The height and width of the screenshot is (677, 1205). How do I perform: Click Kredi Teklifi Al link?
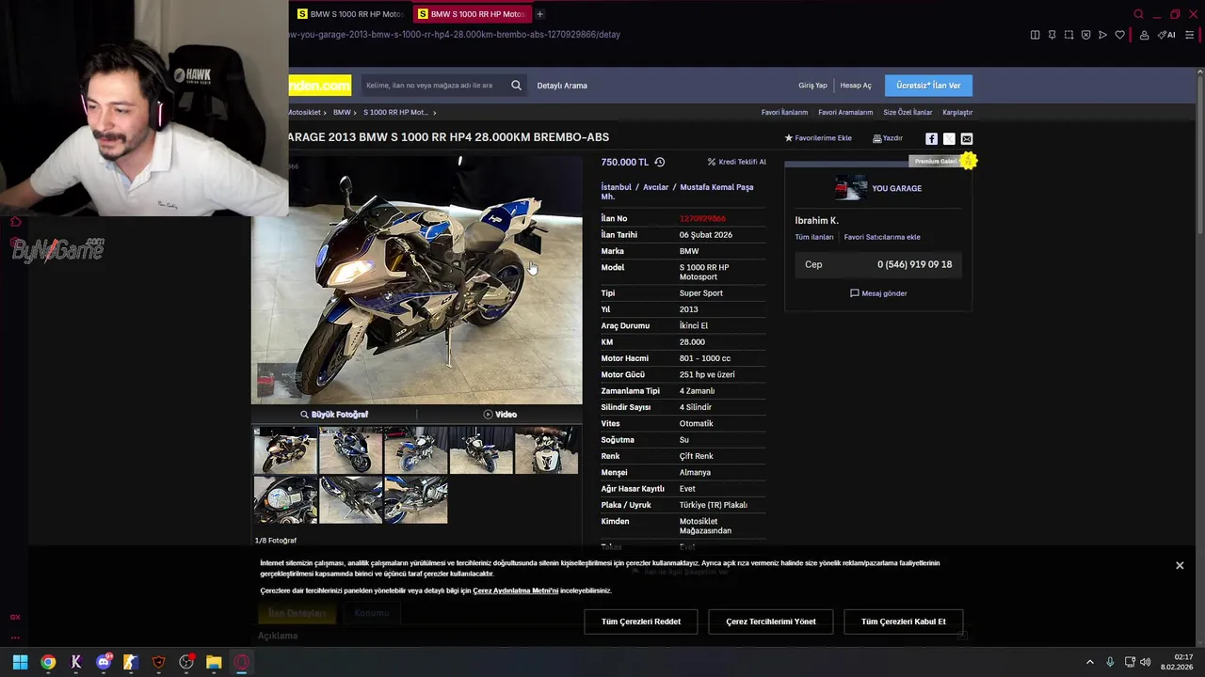click(736, 162)
